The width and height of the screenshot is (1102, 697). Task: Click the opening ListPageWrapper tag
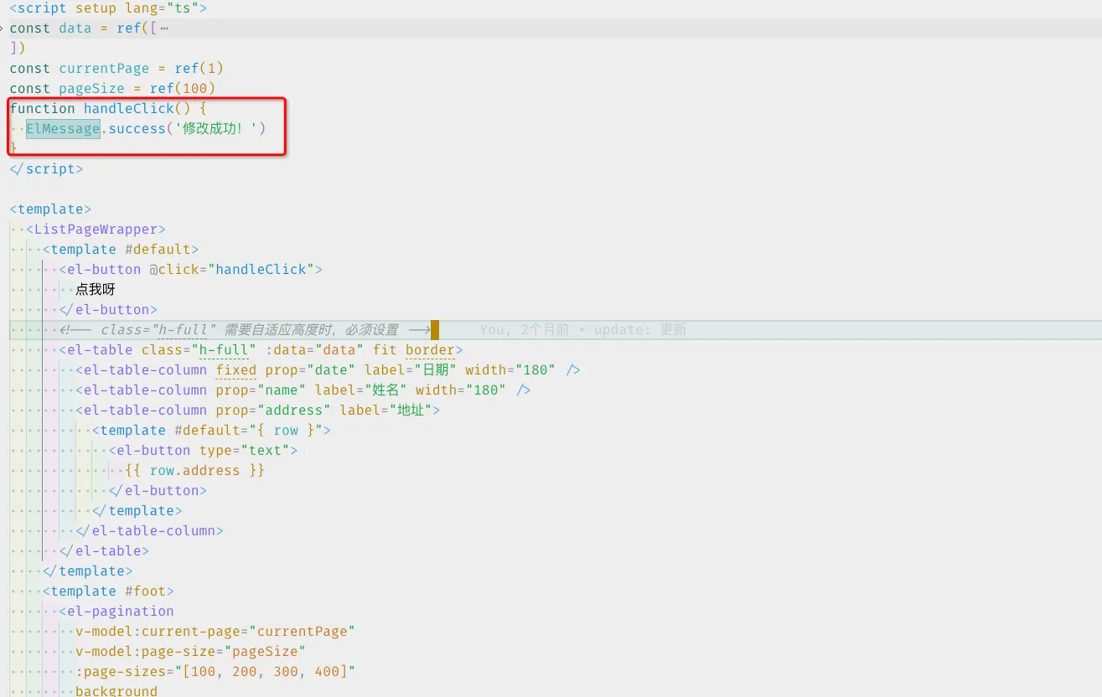[96, 230]
